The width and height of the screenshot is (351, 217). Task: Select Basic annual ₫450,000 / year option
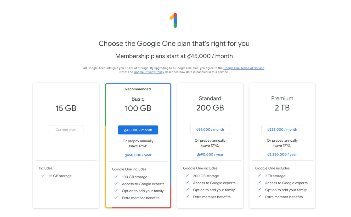[138, 155]
